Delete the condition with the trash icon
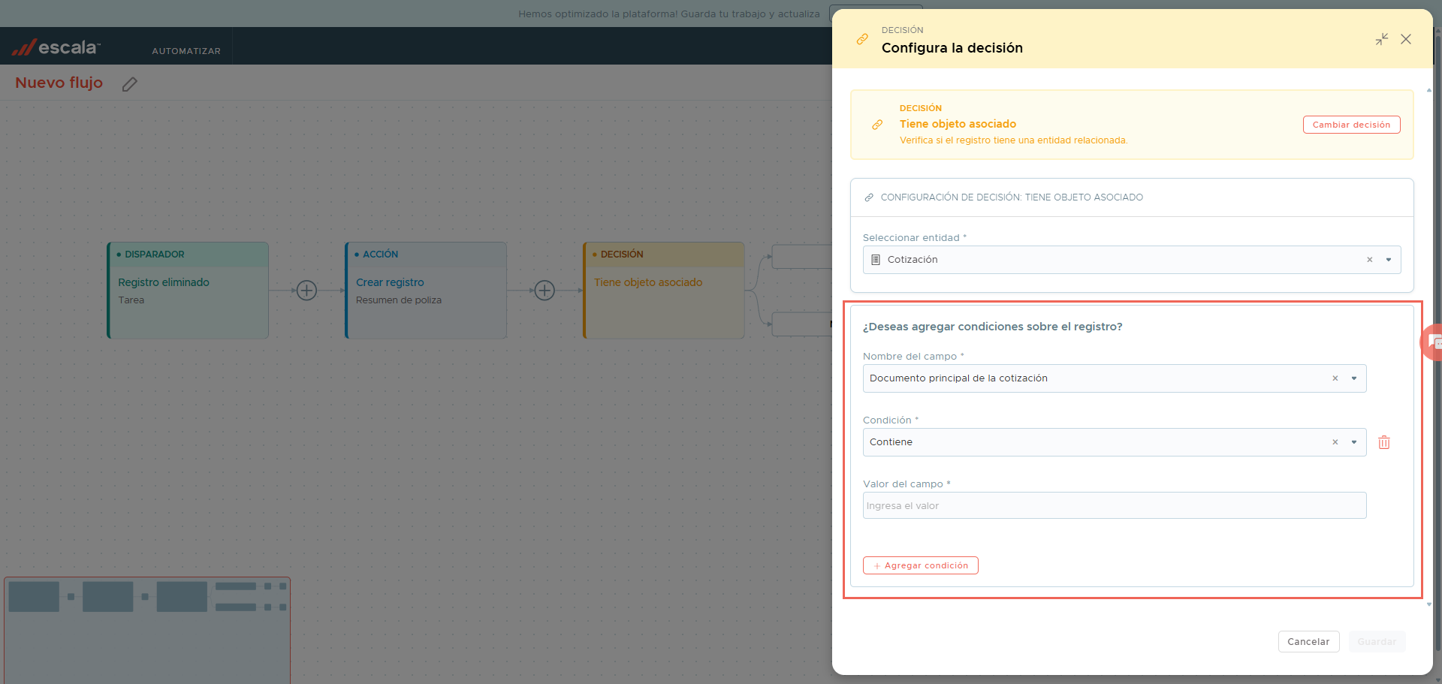Image resolution: width=1442 pixels, height=684 pixels. [1384, 443]
